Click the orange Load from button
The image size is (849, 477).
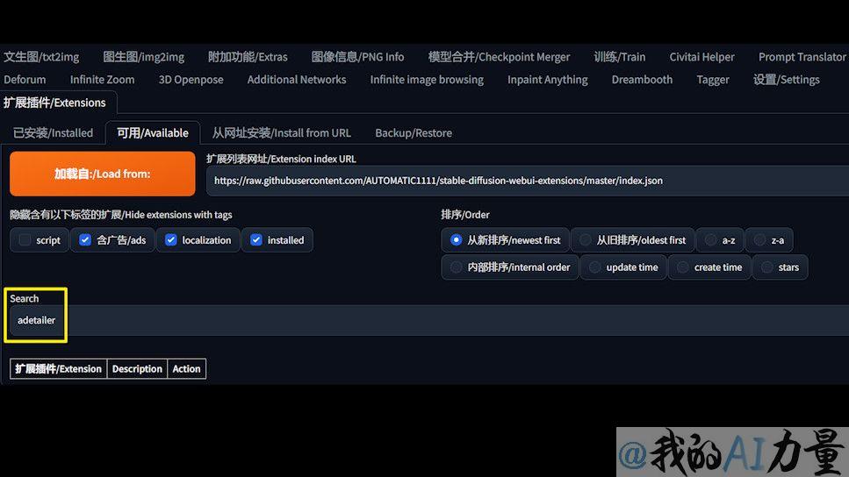coord(103,174)
